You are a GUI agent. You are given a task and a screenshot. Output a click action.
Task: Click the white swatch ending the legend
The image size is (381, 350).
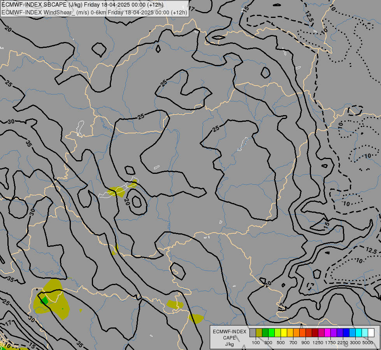click(x=371, y=333)
